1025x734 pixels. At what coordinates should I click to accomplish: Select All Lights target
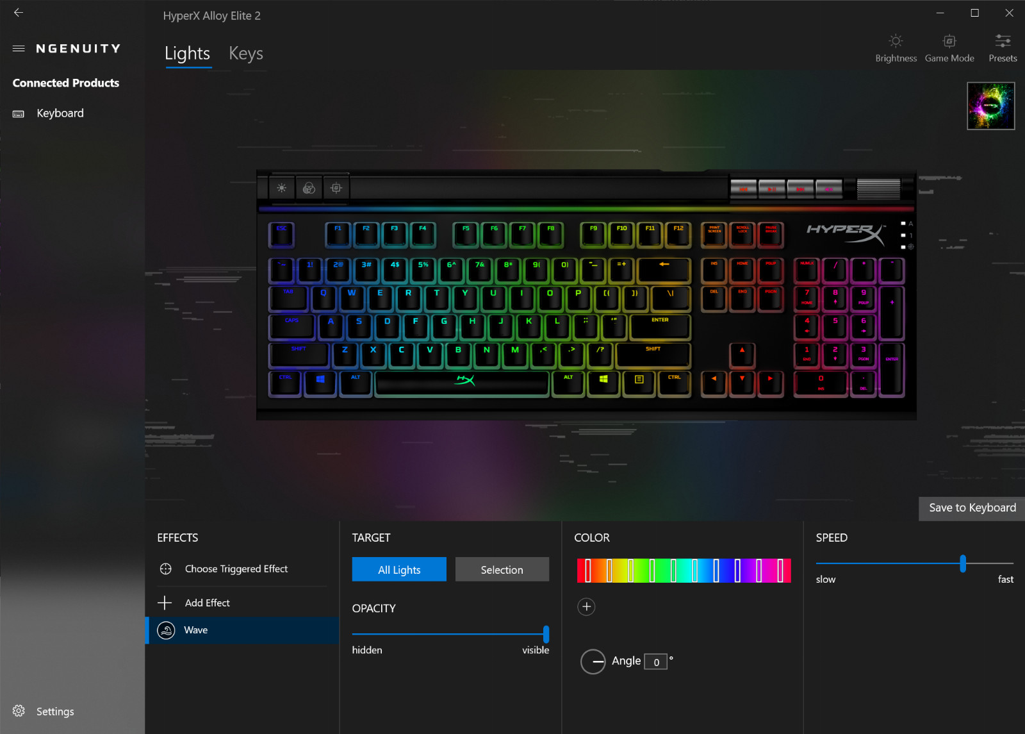tap(399, 569)
